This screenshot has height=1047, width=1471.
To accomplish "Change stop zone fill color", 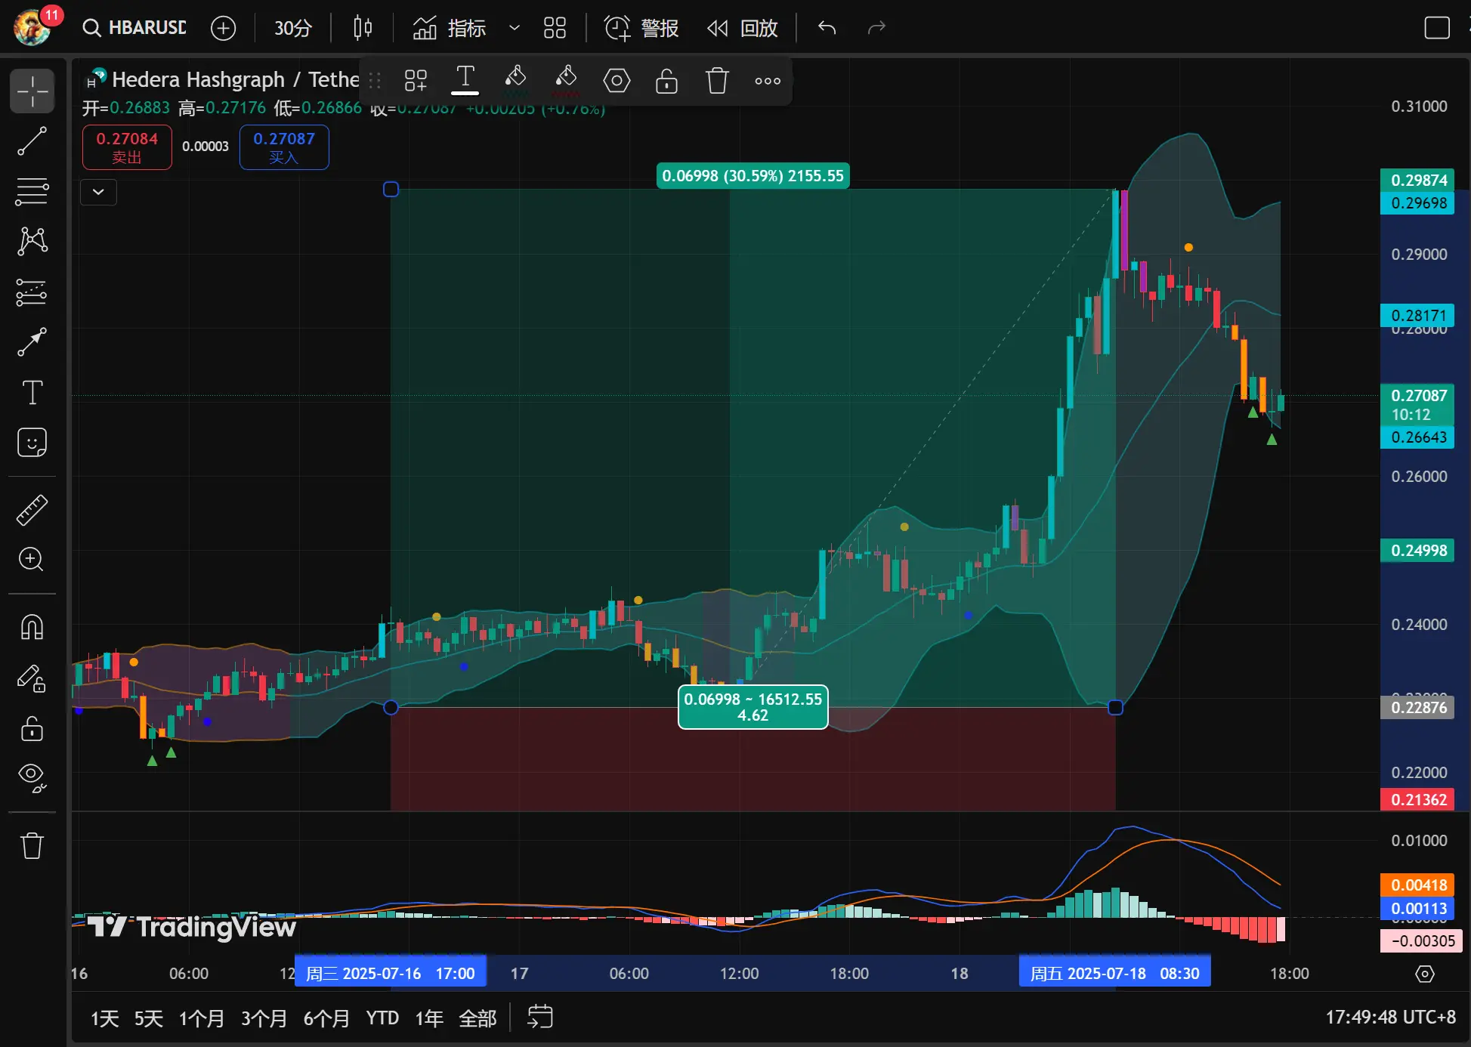I will pyautogui.click(x=566, y=80).
